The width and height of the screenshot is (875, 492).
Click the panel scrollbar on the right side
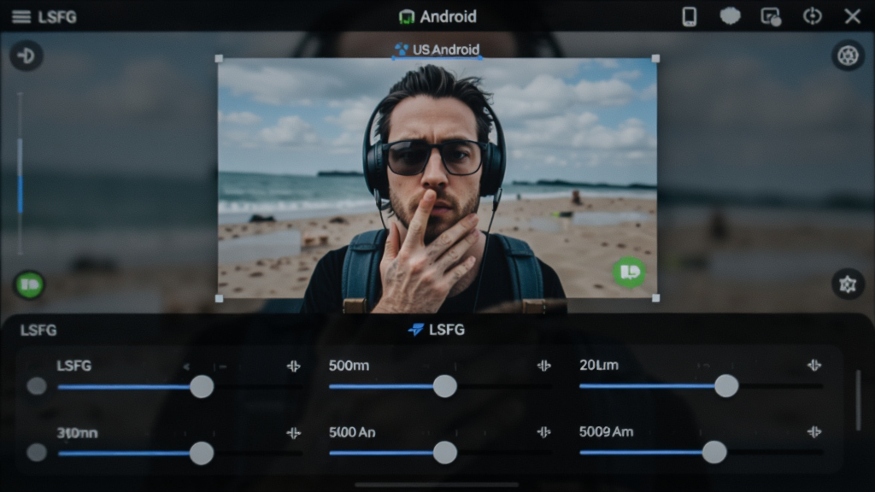click(858, 400)
